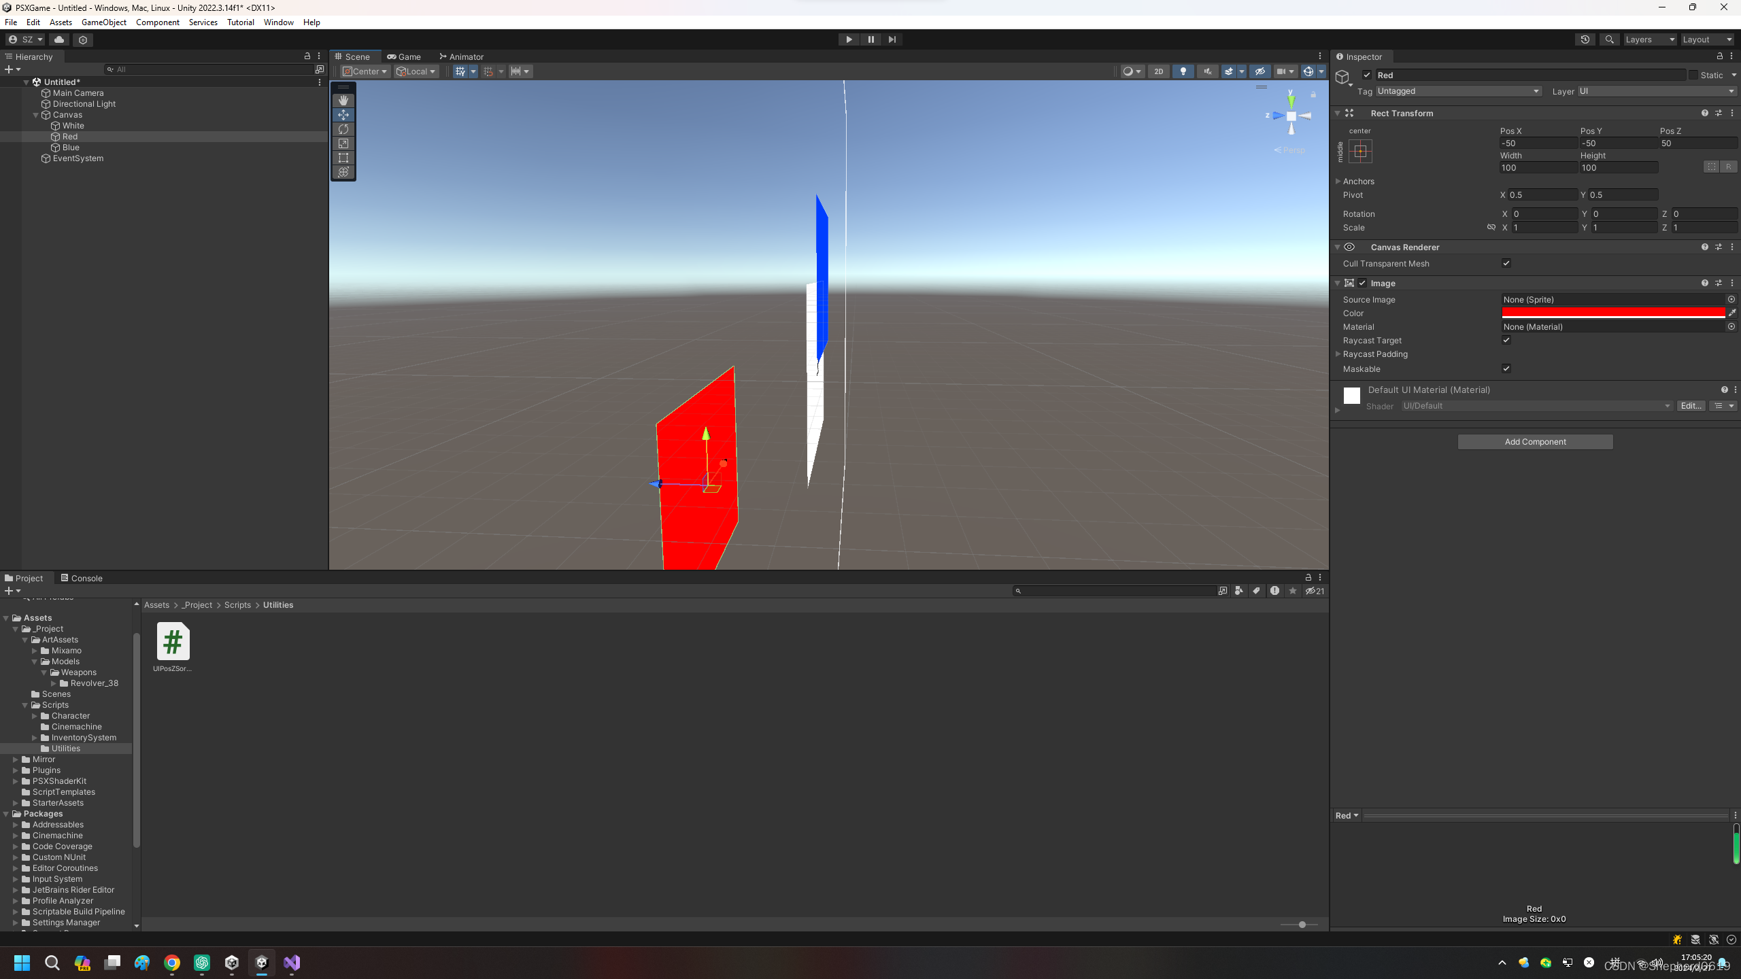Open the GameObject menu
The image size is (1741, 979).
(103, 22)
